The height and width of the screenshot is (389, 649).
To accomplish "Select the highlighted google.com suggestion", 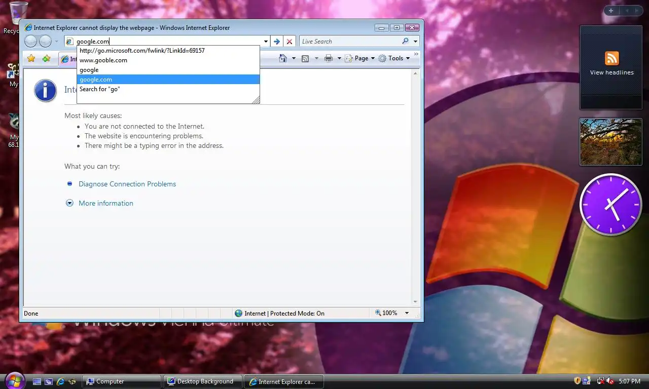I will point(168,80).
